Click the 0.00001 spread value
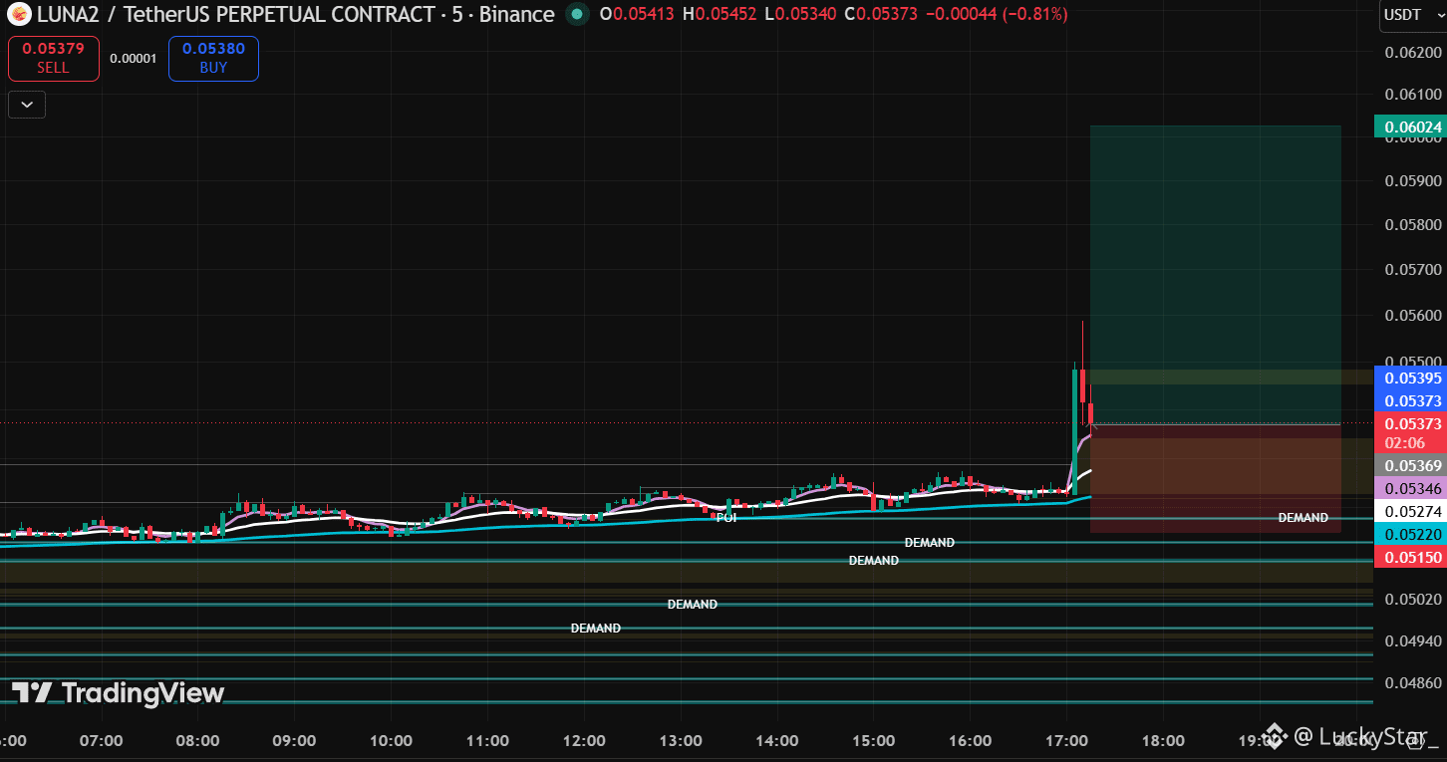The height and width of the screenshot is (762, 1447). pyautogui.click(x=134, y=58)
